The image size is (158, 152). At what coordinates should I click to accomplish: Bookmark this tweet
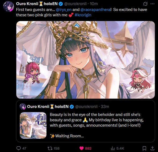tap(144, 148)
